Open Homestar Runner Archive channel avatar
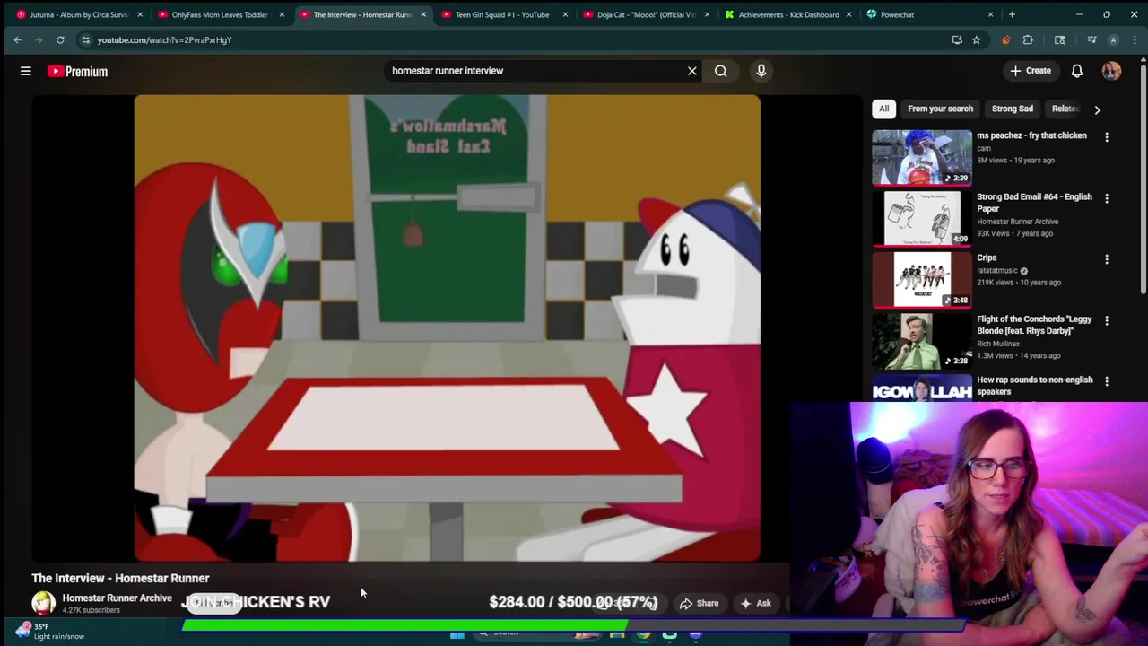This screenshot has width=1148, height=646. coord(43,603)
